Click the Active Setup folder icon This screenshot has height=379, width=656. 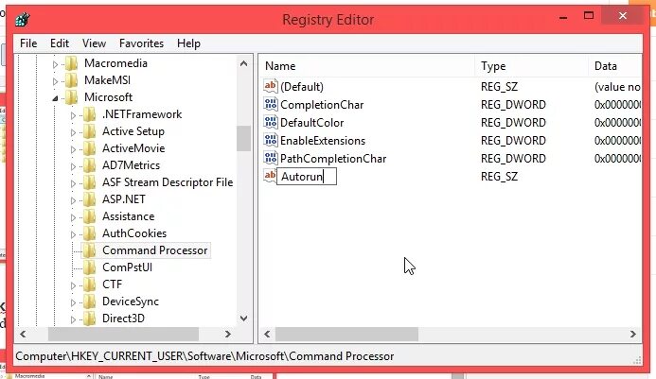90,131
